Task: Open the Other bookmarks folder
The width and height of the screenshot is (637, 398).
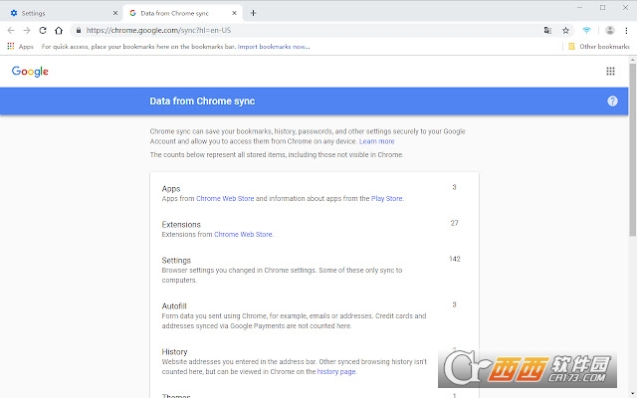Action: coord(599,47)
